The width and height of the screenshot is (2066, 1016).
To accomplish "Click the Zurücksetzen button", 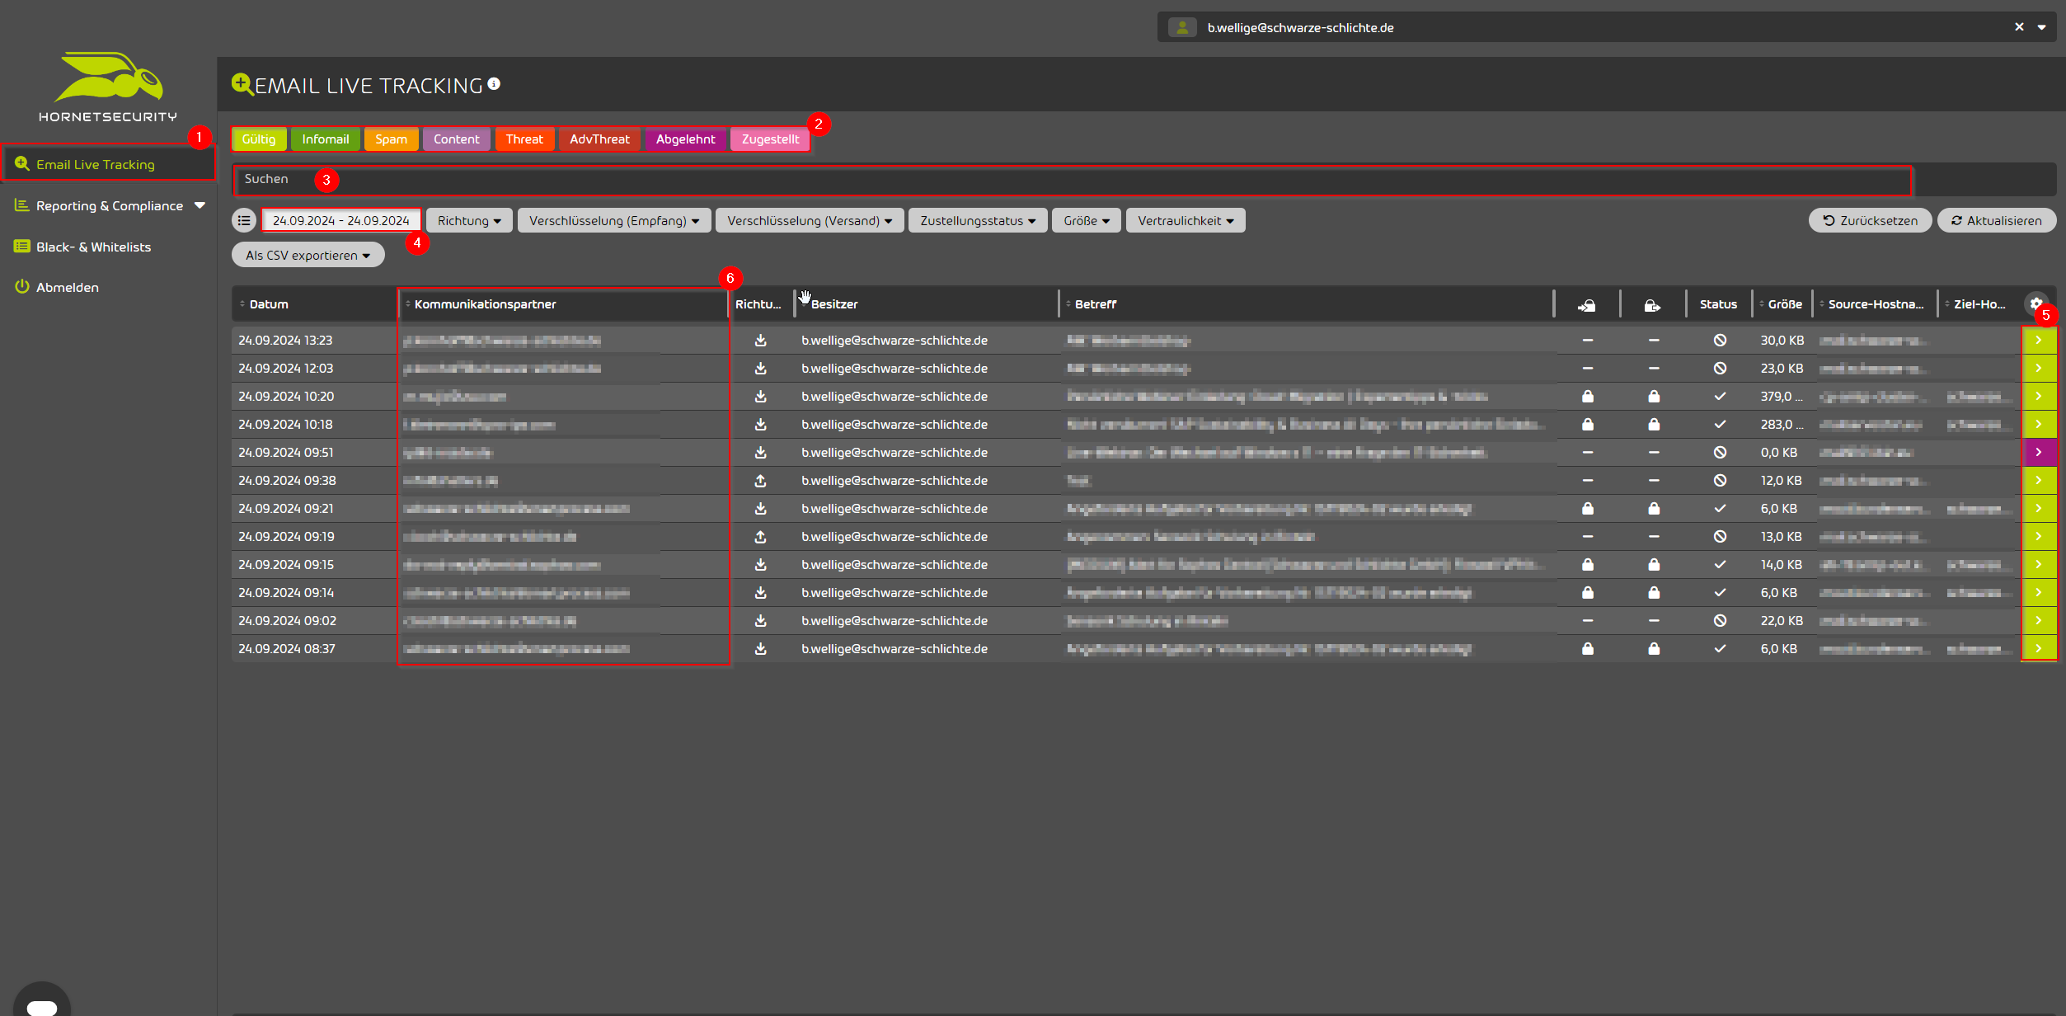I will coord(1870,220).
